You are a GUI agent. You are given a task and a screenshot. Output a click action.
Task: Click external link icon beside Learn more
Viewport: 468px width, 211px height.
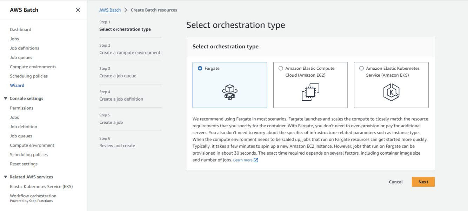[256, 160]
